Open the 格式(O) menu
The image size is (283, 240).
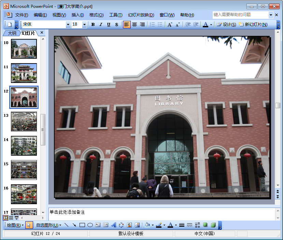coord(96,15)
